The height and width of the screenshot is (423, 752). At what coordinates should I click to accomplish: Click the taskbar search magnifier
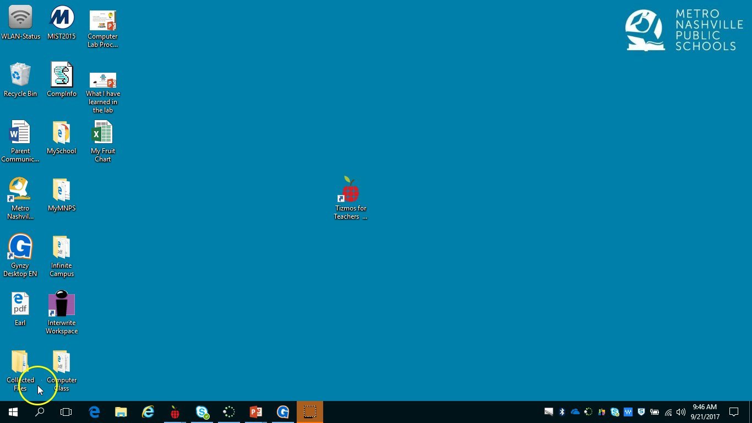click(x=40, y=412)
